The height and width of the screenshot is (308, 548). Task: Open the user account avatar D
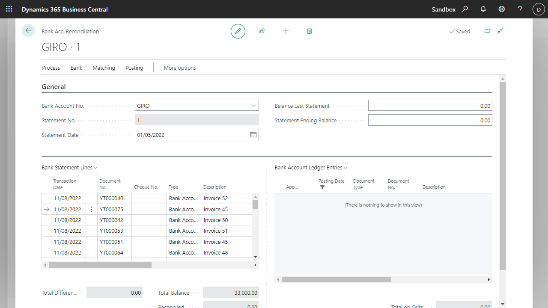click(539, 9)
